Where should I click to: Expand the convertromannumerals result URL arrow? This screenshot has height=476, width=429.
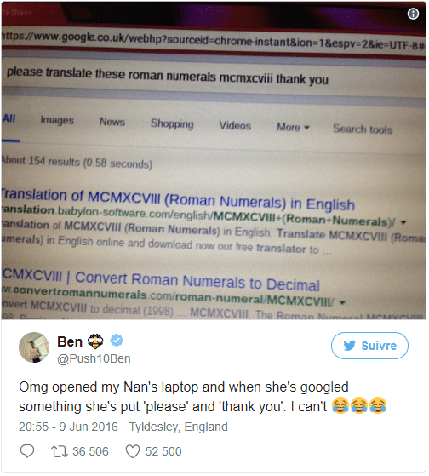(342, 302)
